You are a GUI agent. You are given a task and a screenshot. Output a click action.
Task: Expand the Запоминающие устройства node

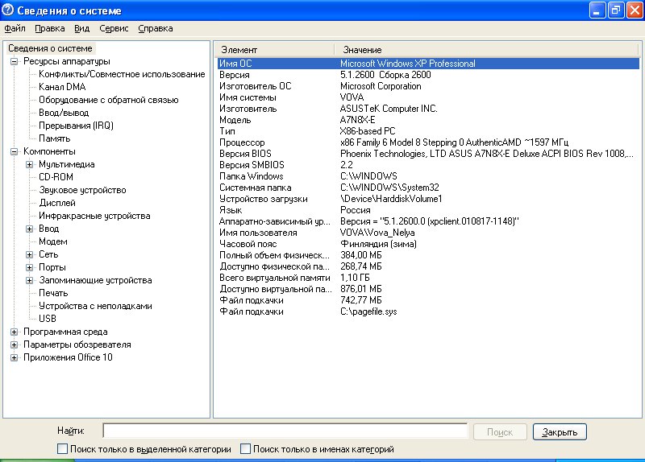click(x=29, y=280)
